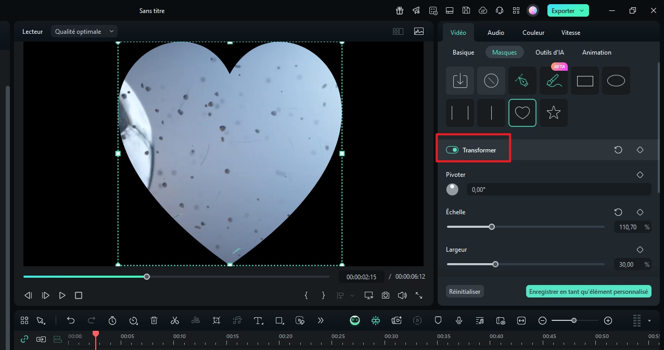Open the video scopes icon in player
This screenshot has width=664, height=350.
419,31
